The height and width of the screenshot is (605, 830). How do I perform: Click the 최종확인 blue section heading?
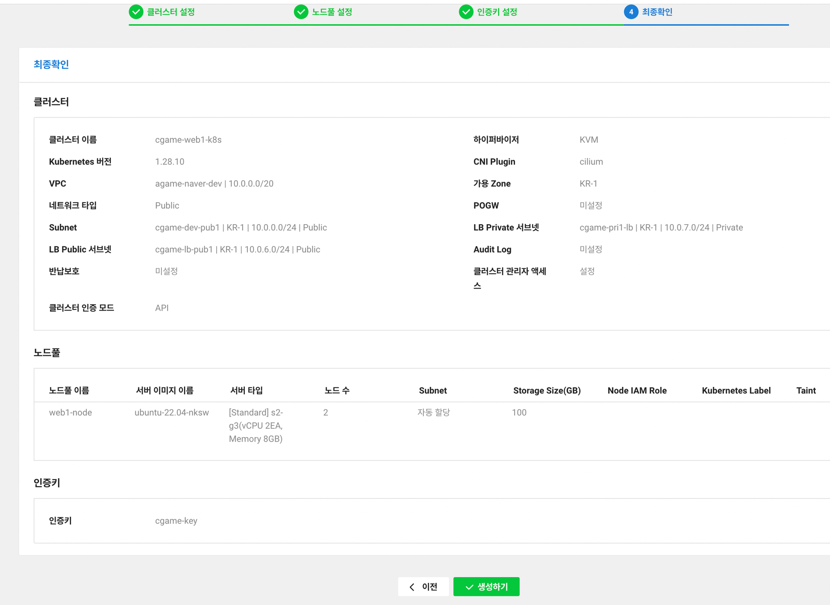click(x=51, y=64)
